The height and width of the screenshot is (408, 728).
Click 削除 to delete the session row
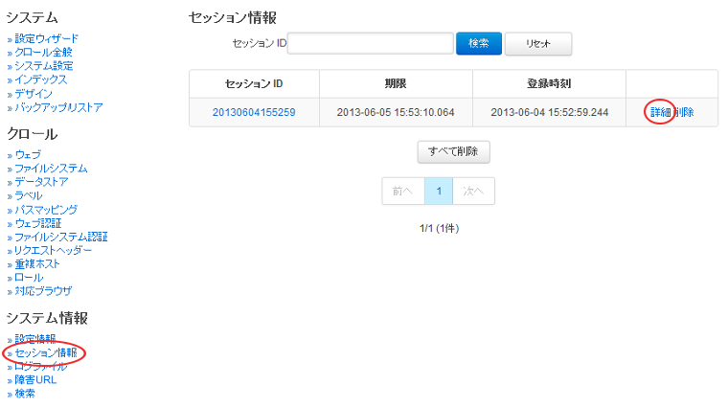[x=684, y=113]
